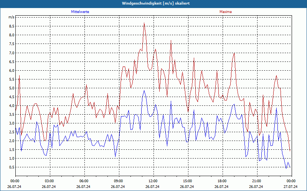Click the 15:00 time label
This screenshot has height=191, width=307.
coord(187,181)
